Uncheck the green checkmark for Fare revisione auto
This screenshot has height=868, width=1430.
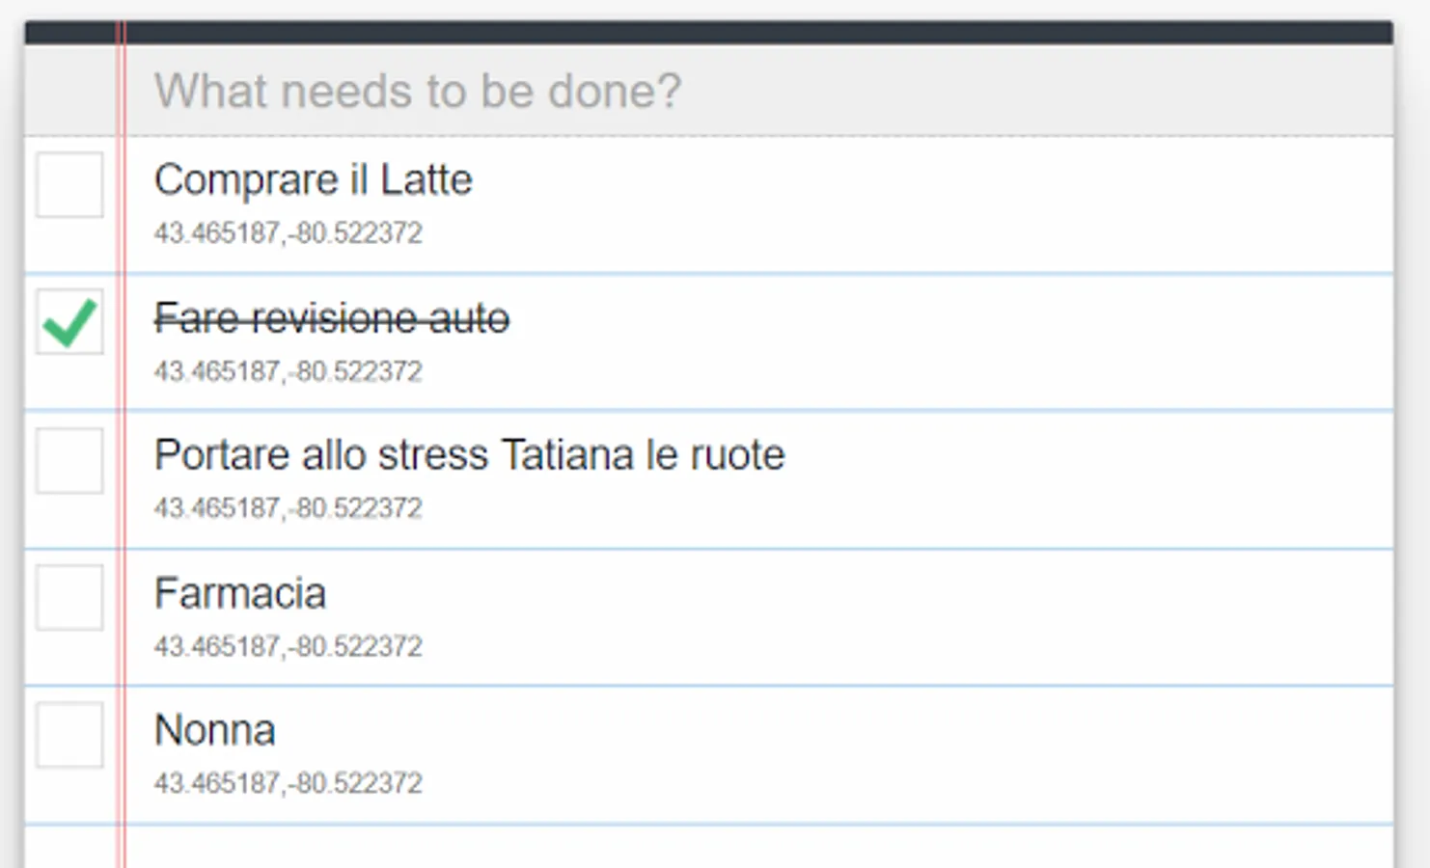[x=69, y=322]
